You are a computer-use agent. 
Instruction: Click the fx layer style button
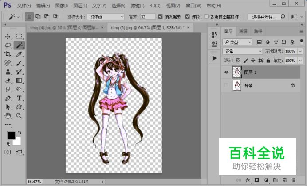click(x=248, y=180)
